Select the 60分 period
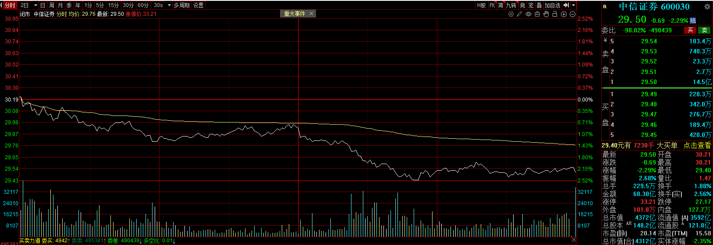 pos(143,5)
